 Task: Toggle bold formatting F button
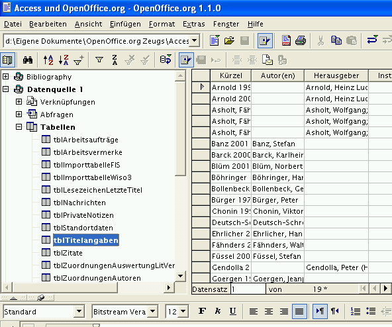coord(202,311)
